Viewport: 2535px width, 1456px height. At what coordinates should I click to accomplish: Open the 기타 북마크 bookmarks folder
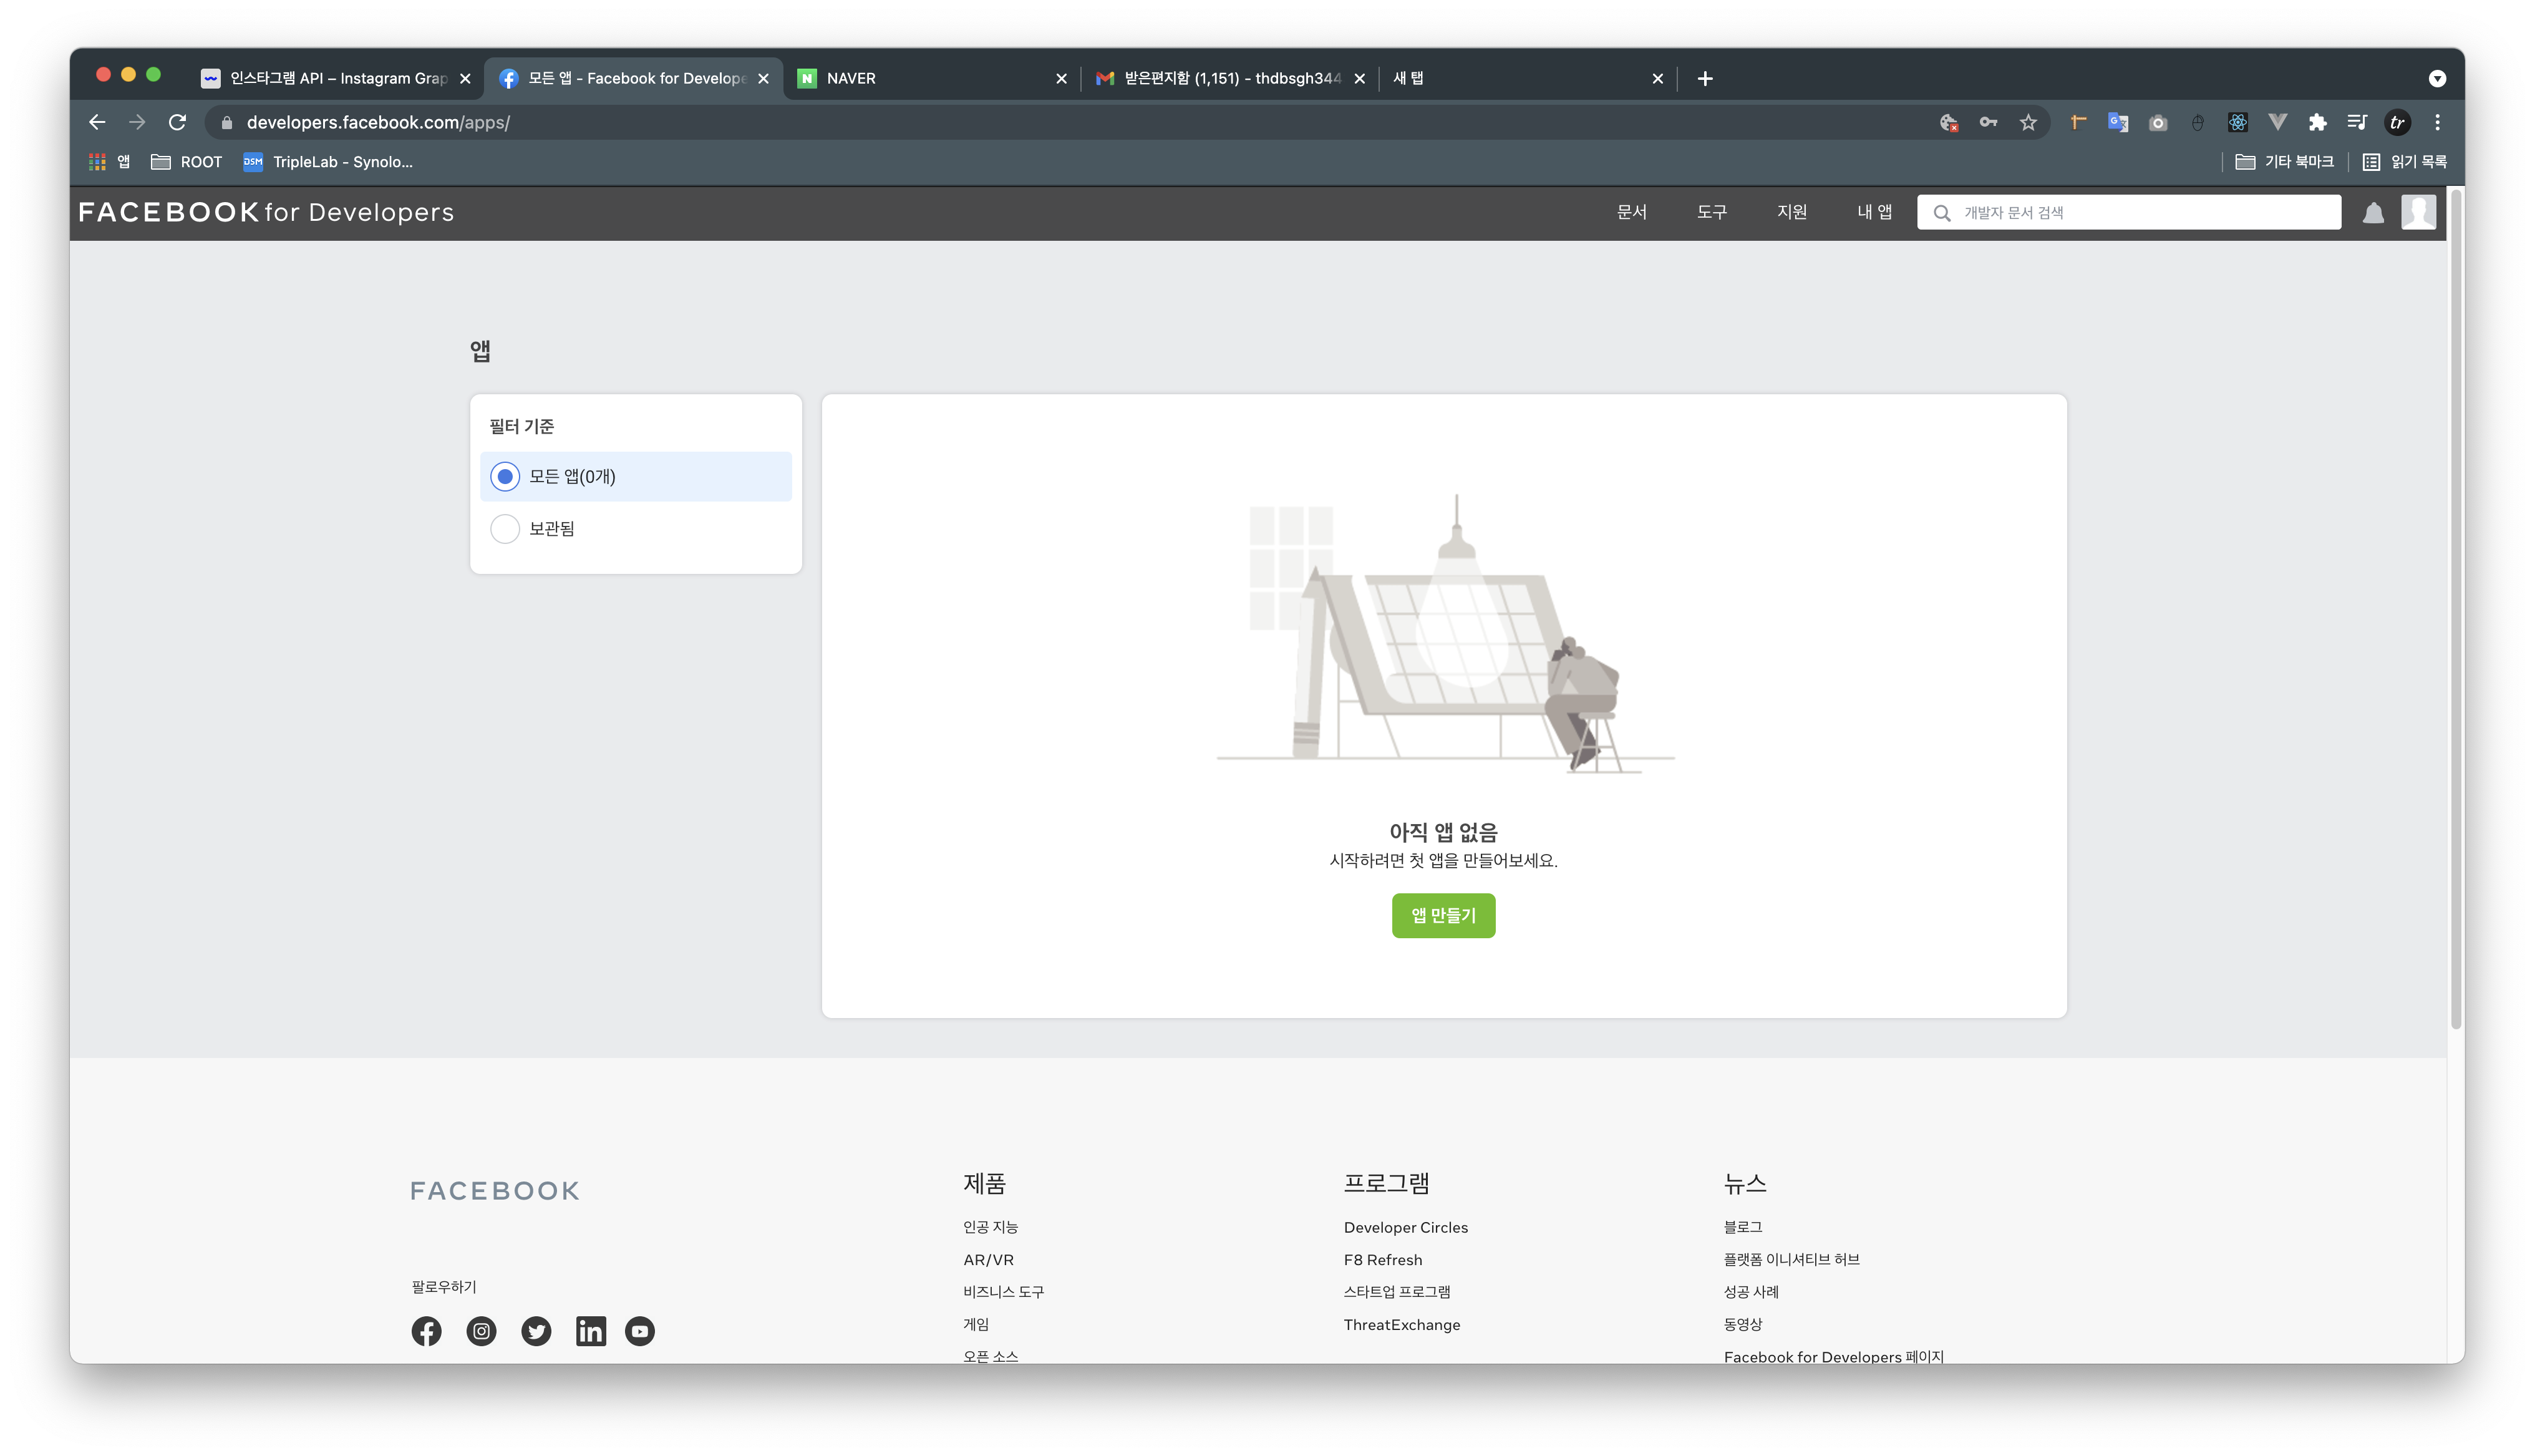click(2285, 162)
